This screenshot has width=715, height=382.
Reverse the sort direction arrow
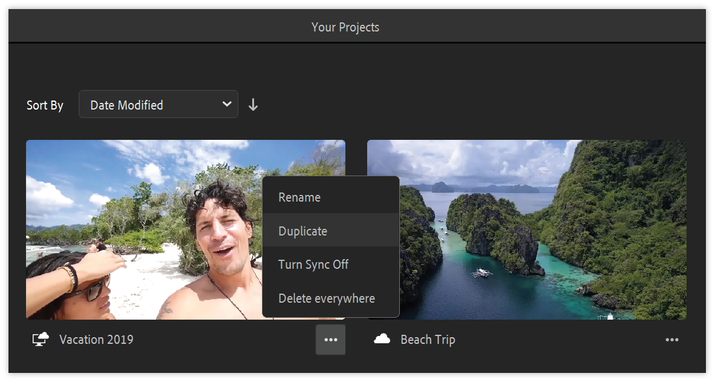tap(253, 105)
